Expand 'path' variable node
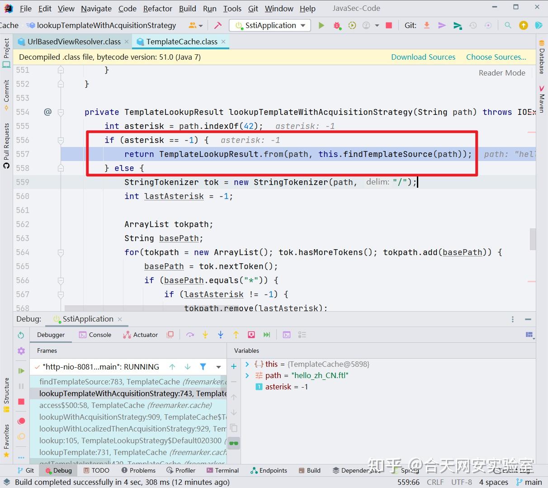548x488 pixels. [247, 375]
